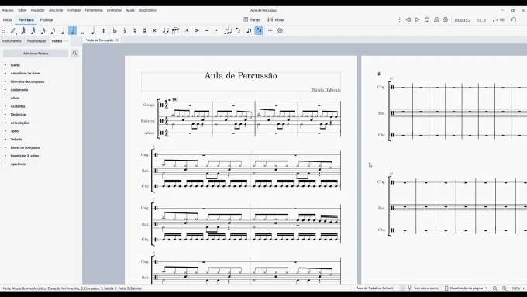The image size is (527, 297).
Task: Click plus icon to add toolbar element
Action: (x=270, y=30)
